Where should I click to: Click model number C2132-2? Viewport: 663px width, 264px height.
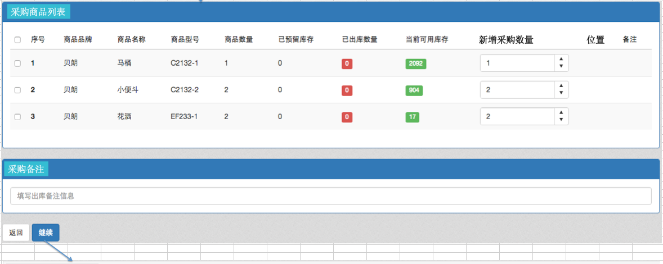[x=185, y=90]
